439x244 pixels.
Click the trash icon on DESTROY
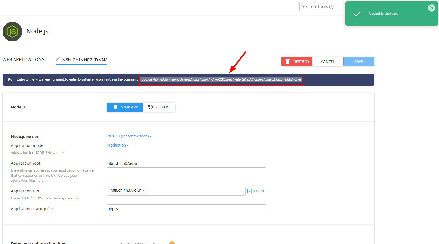[288, 61]
